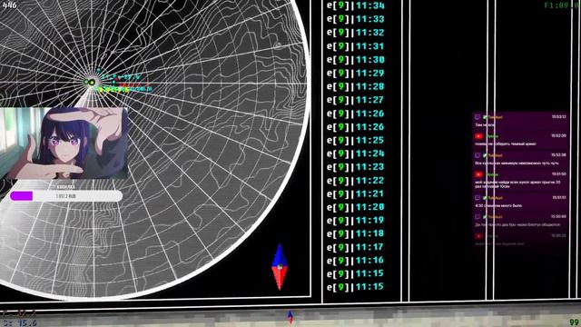Click the chat message '4:30 слишком много было'
The height and width of the screenshot is (327, 581).
point(498,205)
